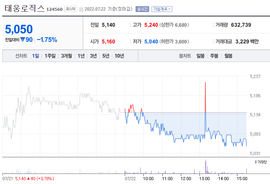Viewport: 270px width, 184px height.
Task: Click the stock code 124560
Action: pyautogui.click(x=54, y=9)
